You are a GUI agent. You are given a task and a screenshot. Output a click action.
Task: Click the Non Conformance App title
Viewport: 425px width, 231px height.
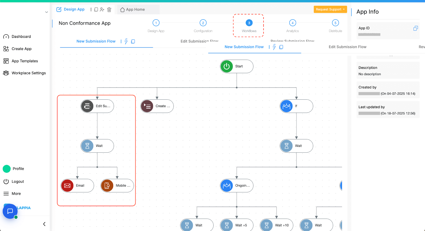click(84, 23)
